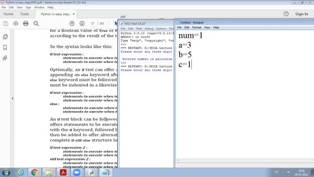314x177 pixels.
Task: Click the a=3 line in Notepad
Action: (x=184, y=45)
